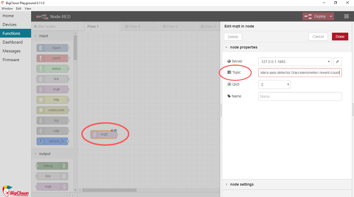This screenshot has width=354, height=197.
Task: Open the Messages page
Action: pyautogui.click(x=16, y=51)
